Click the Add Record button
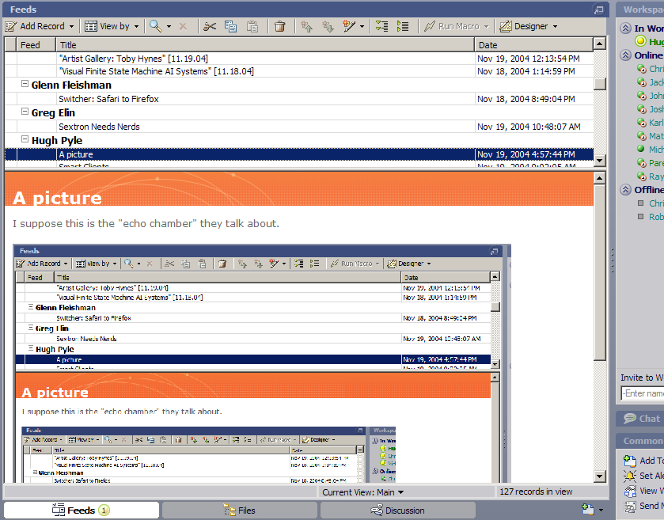The width and height of the screenshot is (664, 520). point(41,26)
